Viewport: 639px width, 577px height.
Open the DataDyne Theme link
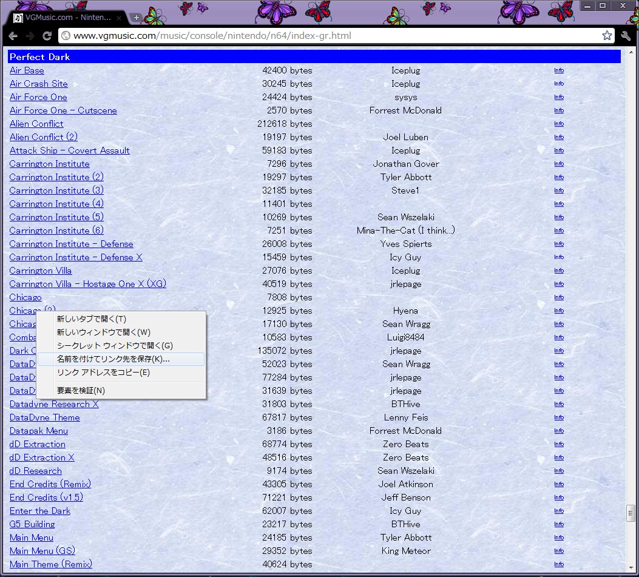click(45, 417)
